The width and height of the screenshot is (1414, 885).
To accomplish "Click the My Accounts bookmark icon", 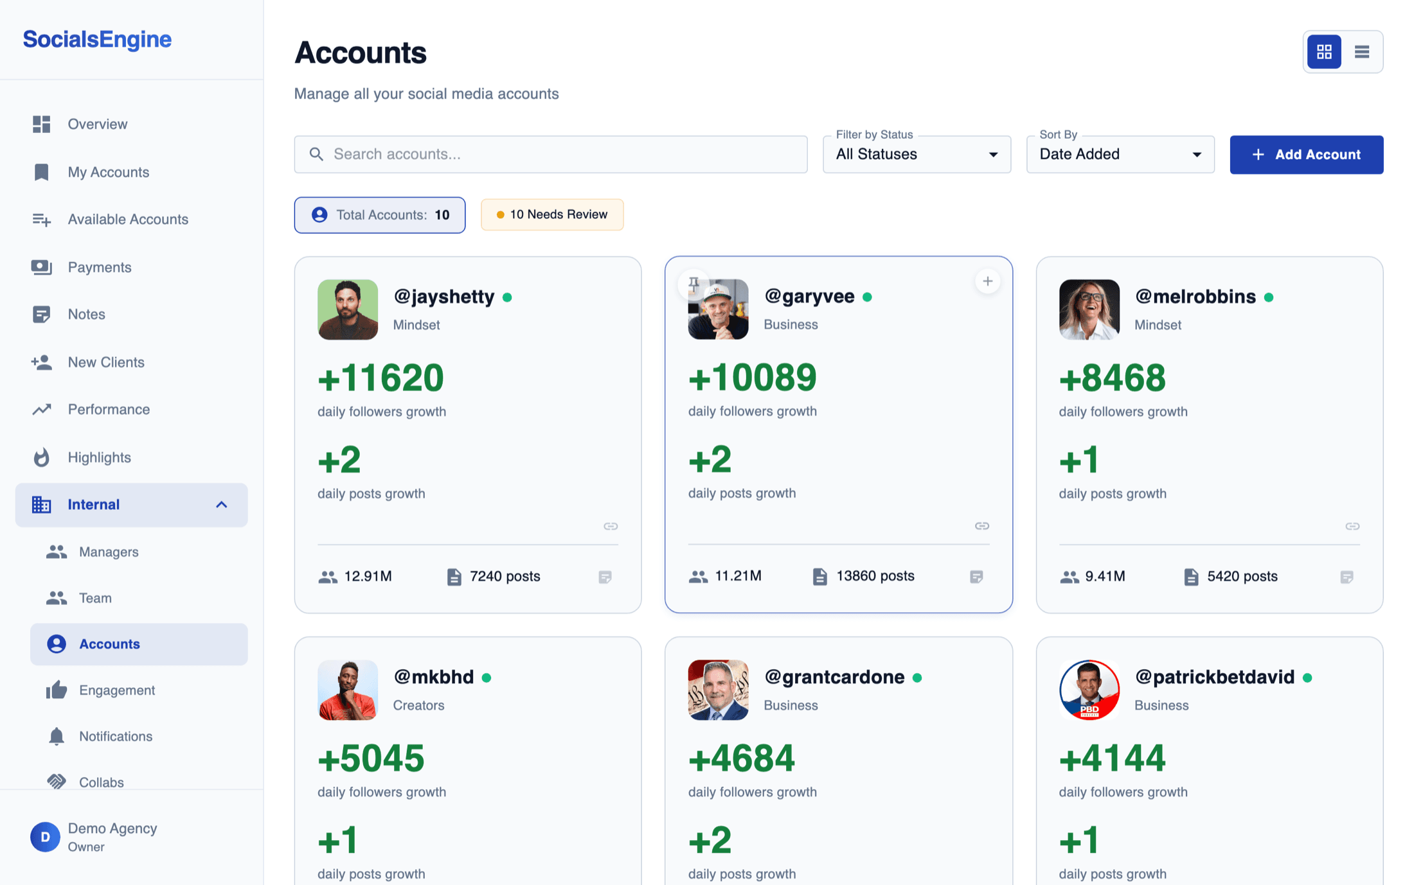I will point(42,172).
